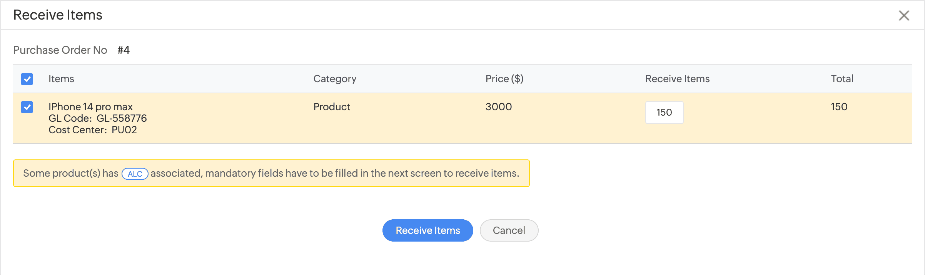Click the ALC badge in the notice
Viewport: 925px width, 275px height.
(135, 174)
